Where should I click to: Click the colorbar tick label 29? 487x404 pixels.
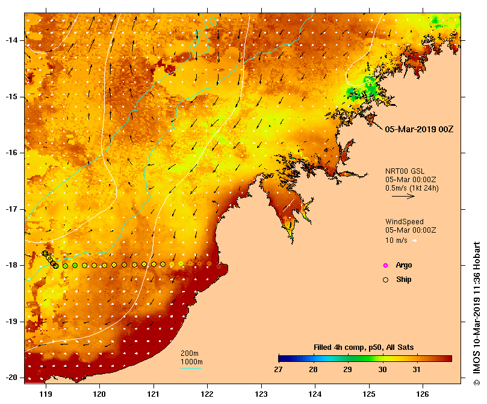(347, 370)
